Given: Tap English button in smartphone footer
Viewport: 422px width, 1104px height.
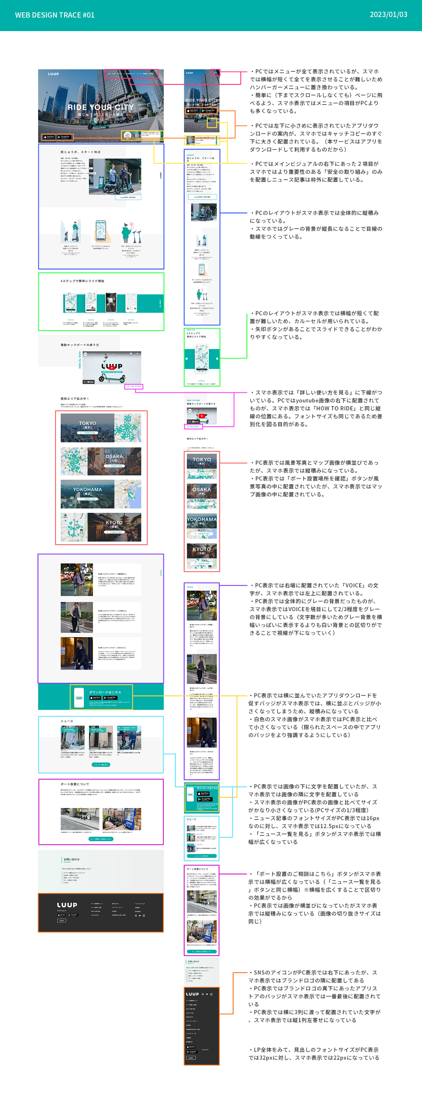Looking at the screenshot, I should [x=191, y=1058].
